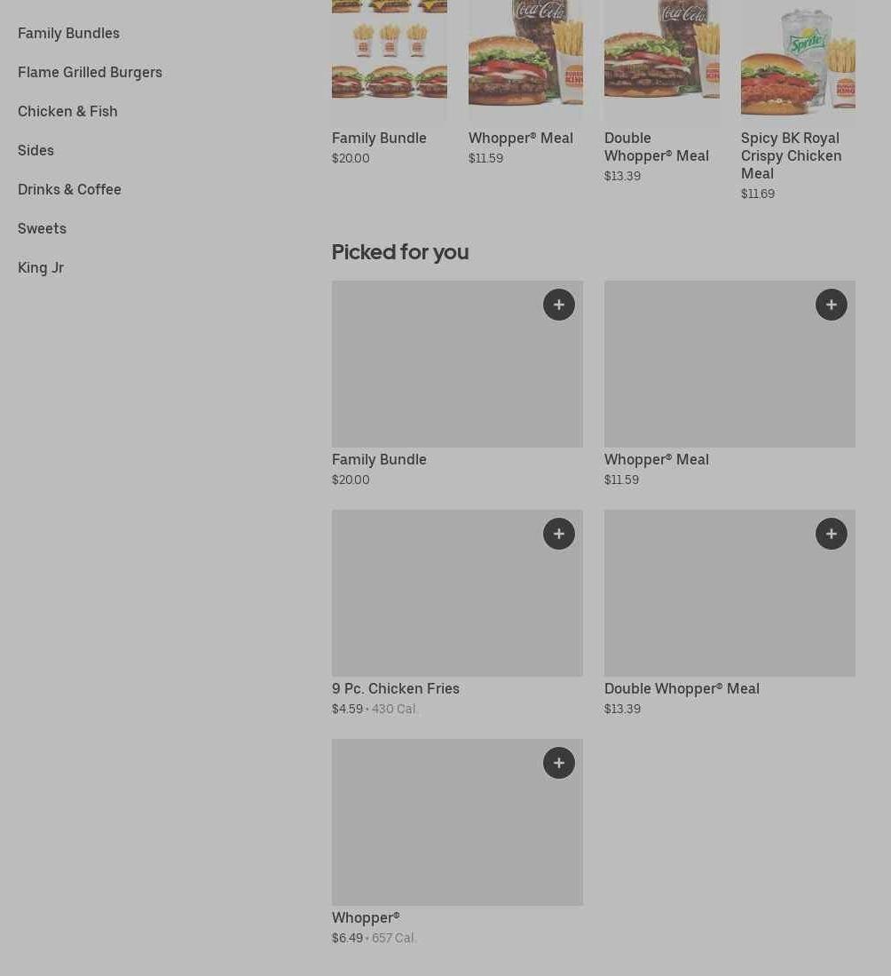
Task: Open 9 Pc. Chicken Fries item title
Action: tap(396, 688)
